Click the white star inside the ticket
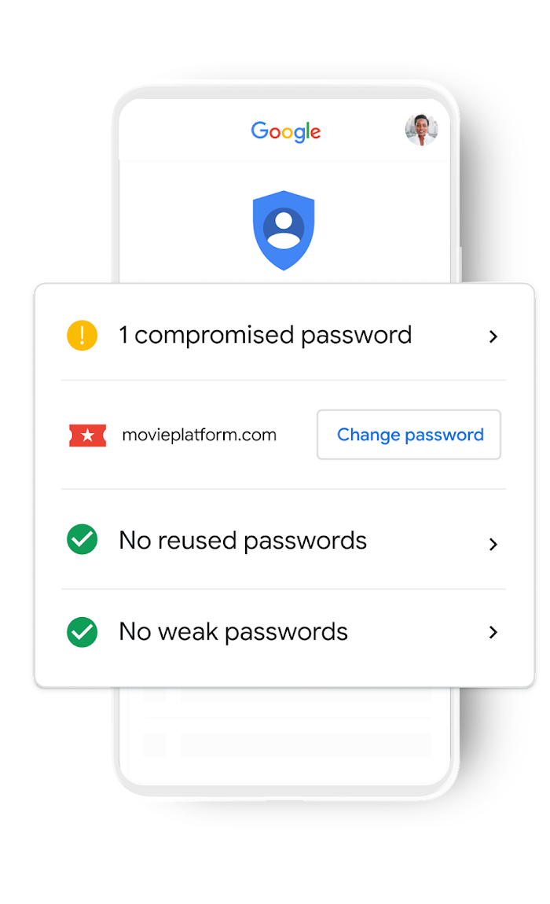550x904 pixels. coord(88,435)
